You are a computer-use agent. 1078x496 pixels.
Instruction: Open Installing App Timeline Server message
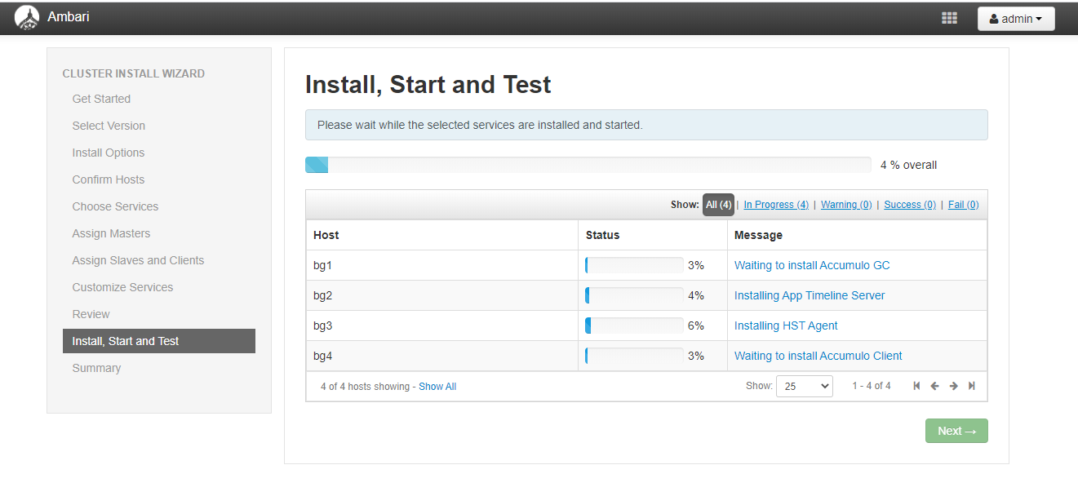coord(810,295)
